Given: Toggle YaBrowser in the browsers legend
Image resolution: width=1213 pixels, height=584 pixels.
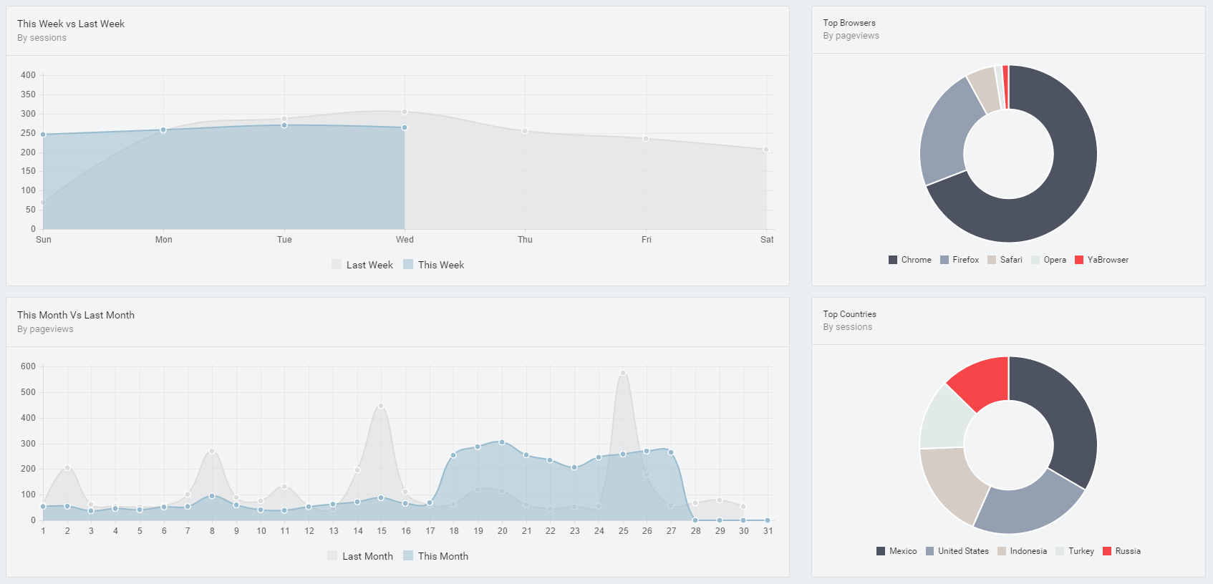Looking at the screenshot, I should (1102, 260).
